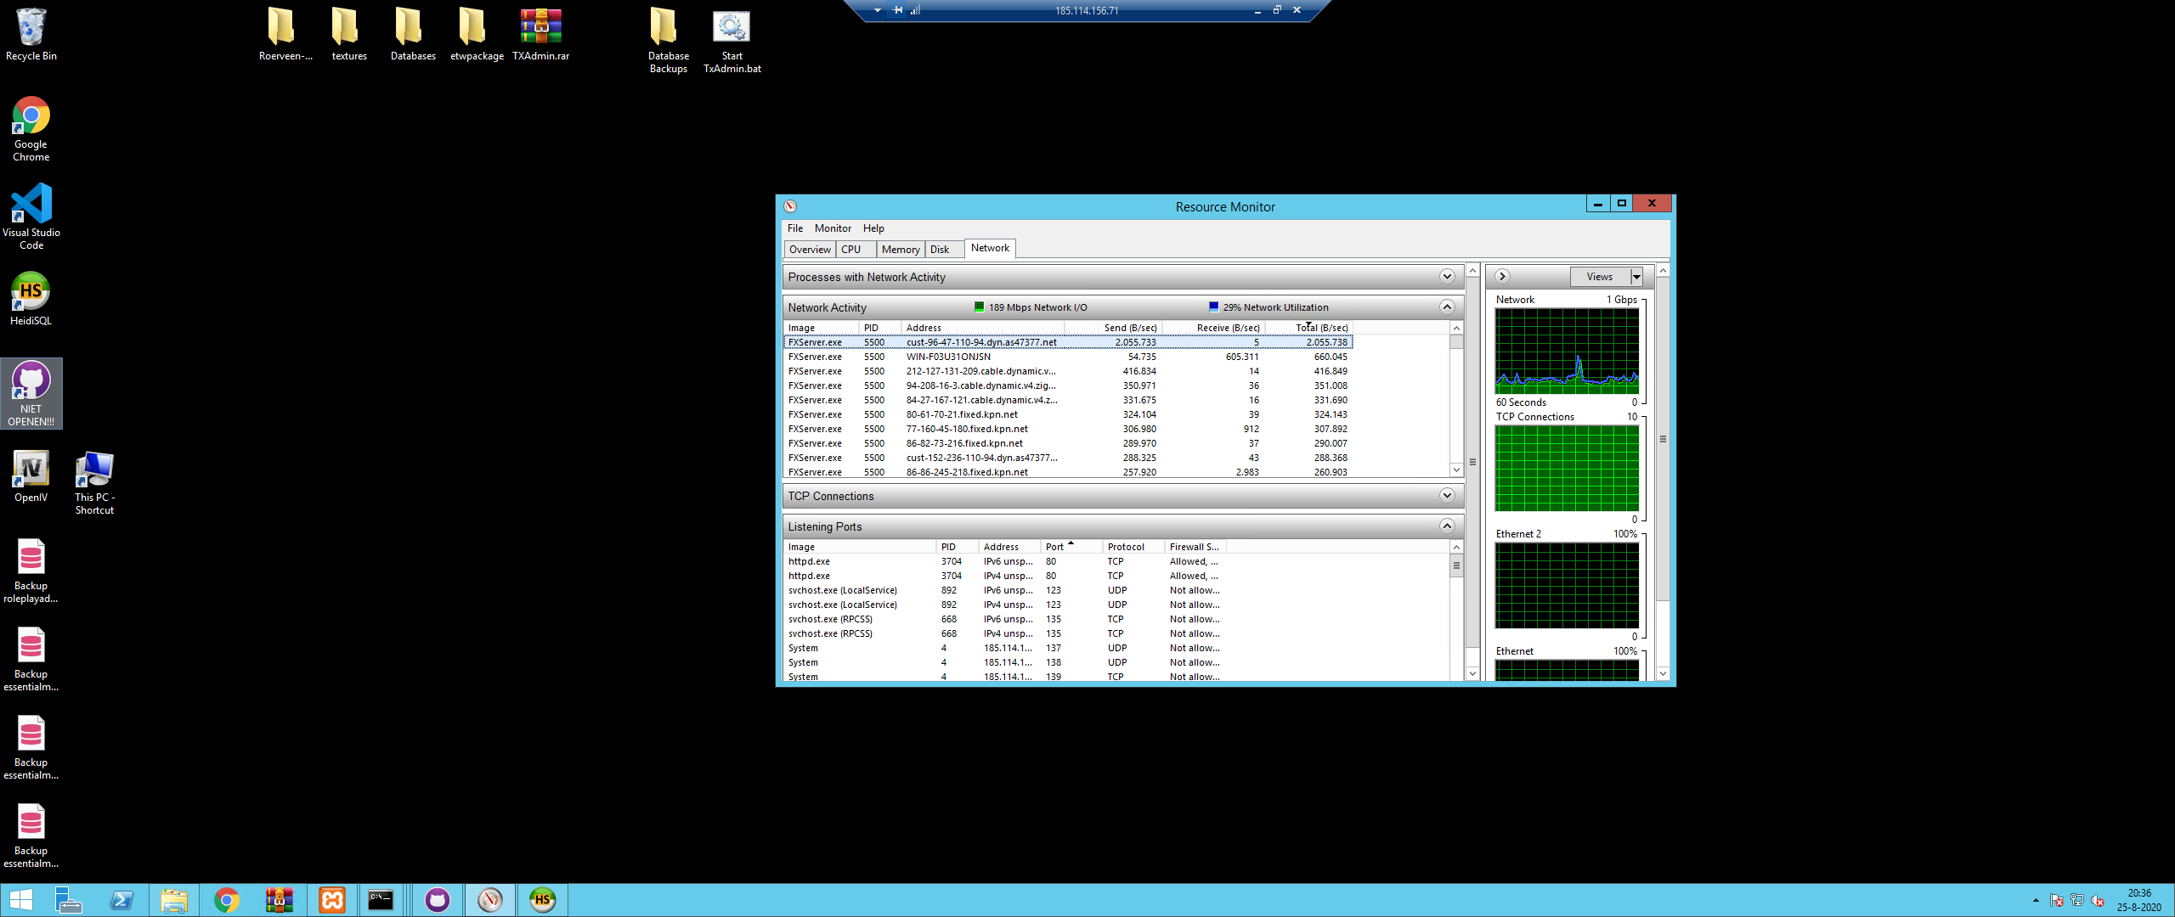The height and width of the screenshot is (917, 2175).
Task: Open Visual Studio Code desktop icon
Action: click(x=31, y=215)
